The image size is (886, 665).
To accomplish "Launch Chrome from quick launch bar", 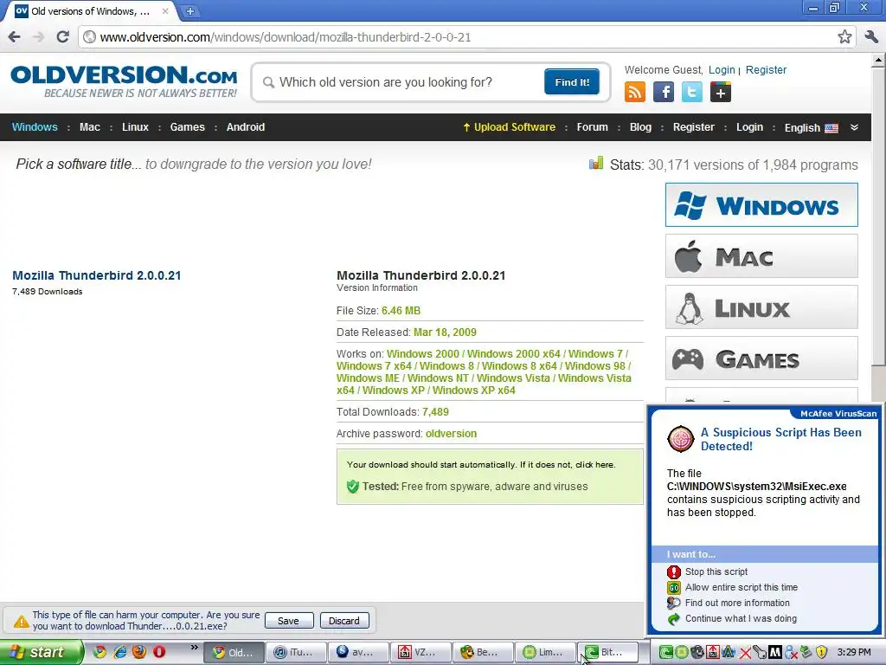I will pyautogui.click(x=100, y=652).
